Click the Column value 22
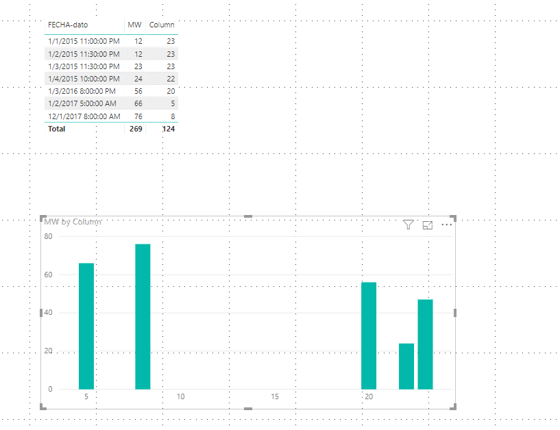Screen dimensions: 560x430 (x=171, y=79)
